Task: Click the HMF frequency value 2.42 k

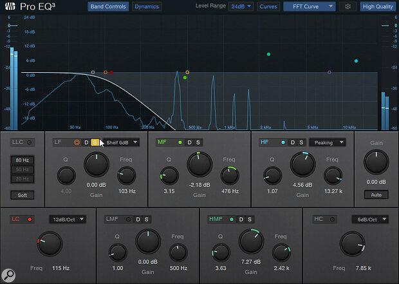Action: [281, 268]
